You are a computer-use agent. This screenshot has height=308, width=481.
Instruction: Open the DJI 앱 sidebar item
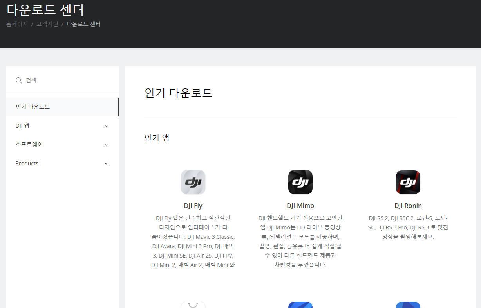point(63,126)
